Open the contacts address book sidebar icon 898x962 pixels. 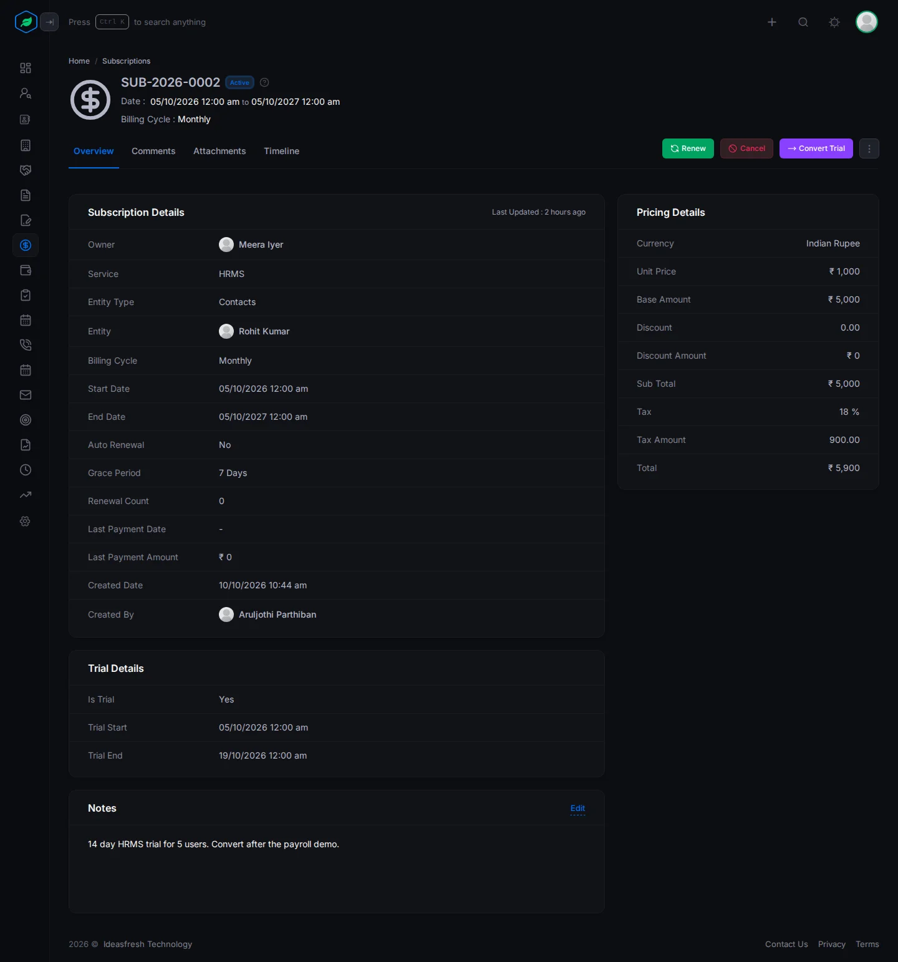(x=26, y=119)
